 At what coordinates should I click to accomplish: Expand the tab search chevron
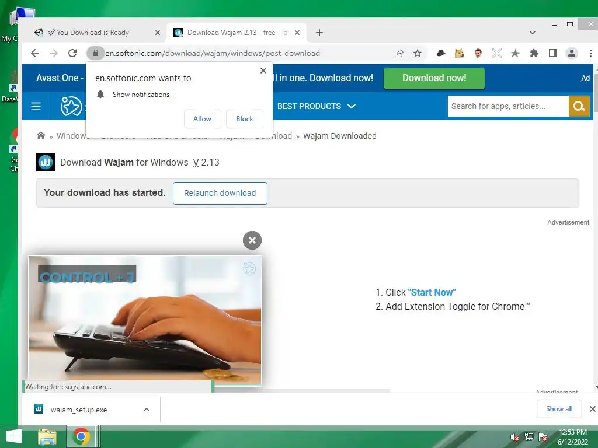[x=533, y=33]
